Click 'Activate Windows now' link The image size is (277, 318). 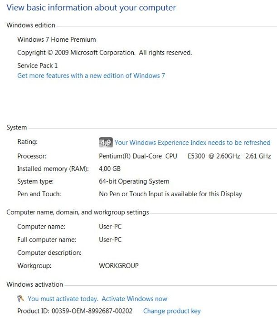tap(134, 299)
